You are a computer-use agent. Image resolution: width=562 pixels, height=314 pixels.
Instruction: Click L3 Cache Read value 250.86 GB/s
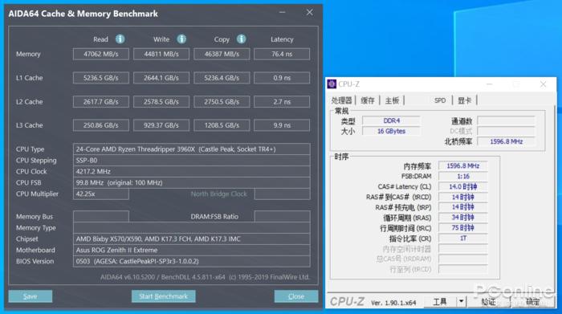point(101,125)
